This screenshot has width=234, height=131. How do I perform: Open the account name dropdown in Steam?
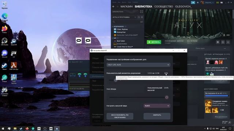pos(209,3)
